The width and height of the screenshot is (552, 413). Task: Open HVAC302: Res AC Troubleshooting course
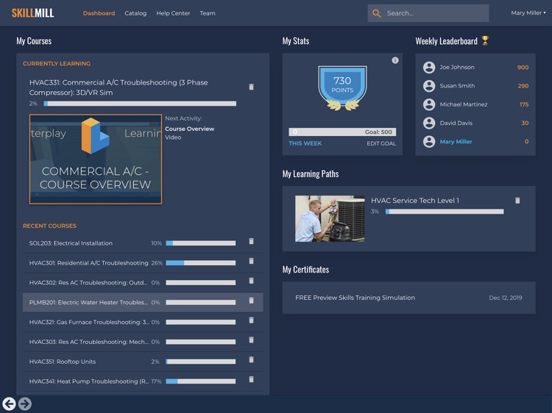(88, 283)
